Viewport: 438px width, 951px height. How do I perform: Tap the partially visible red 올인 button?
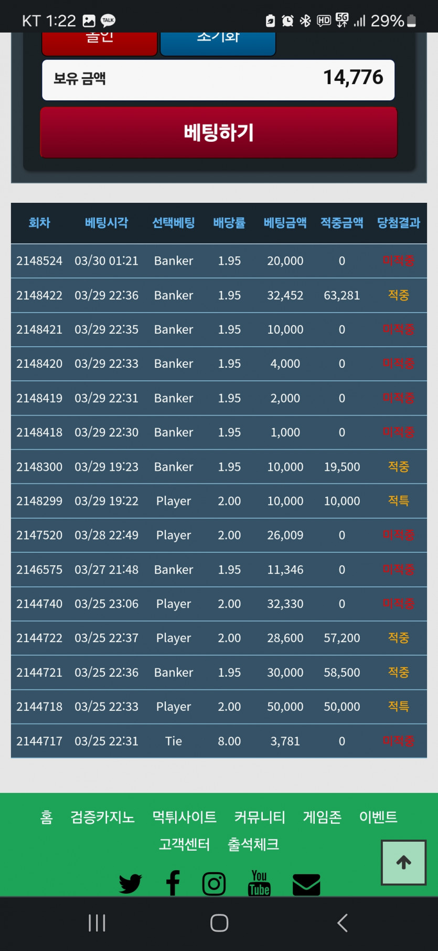tap(100, 44)
